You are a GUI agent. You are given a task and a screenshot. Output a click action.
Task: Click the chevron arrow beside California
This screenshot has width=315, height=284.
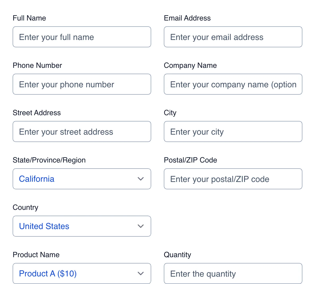141,179
